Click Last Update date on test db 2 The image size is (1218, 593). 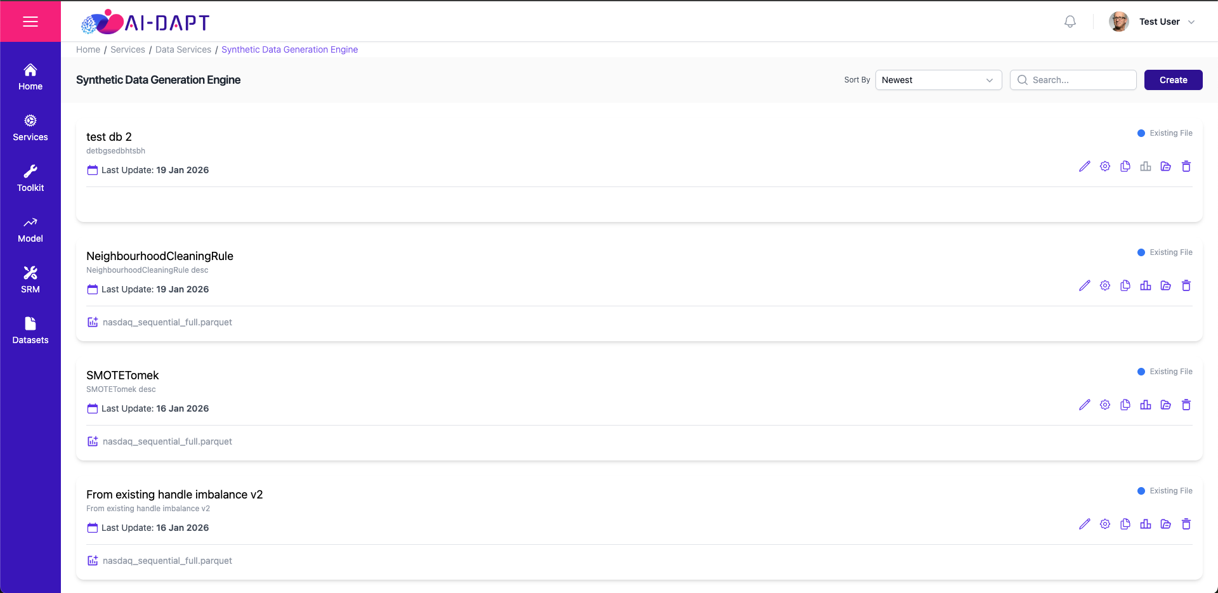[x=183, y=170]
